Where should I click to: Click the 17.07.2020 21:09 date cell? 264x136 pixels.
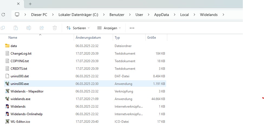87,99
